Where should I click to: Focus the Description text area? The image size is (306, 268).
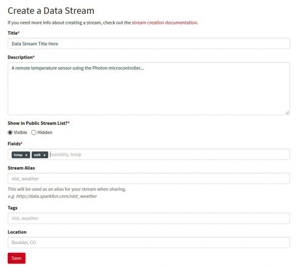click(x=148, y=88)
